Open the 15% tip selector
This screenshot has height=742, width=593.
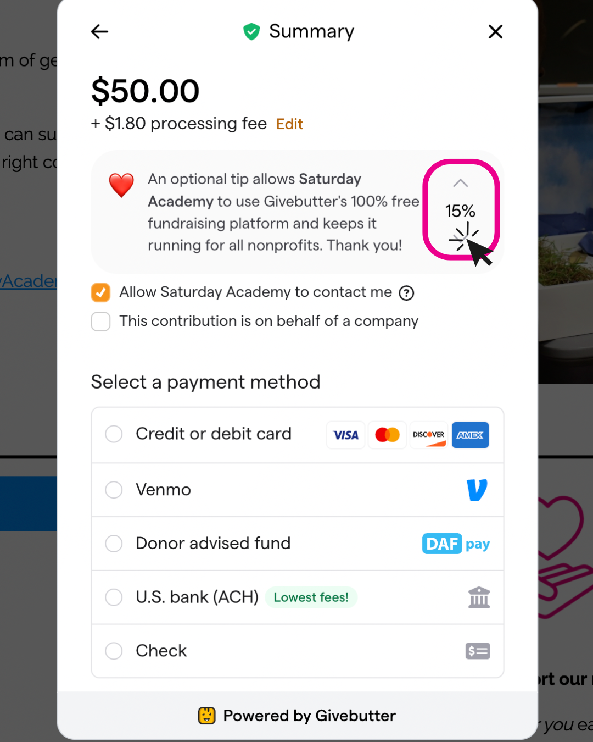coord(460,211)
